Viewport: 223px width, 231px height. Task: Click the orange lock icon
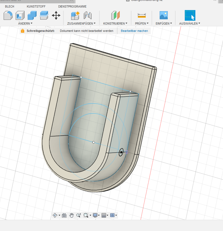coord(23,31)
